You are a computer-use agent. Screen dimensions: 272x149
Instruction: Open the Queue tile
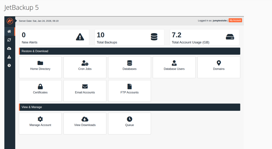(130, 124)
